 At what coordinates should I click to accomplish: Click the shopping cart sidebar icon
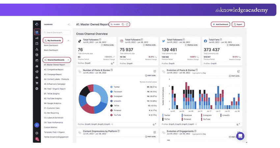[37, 83]
